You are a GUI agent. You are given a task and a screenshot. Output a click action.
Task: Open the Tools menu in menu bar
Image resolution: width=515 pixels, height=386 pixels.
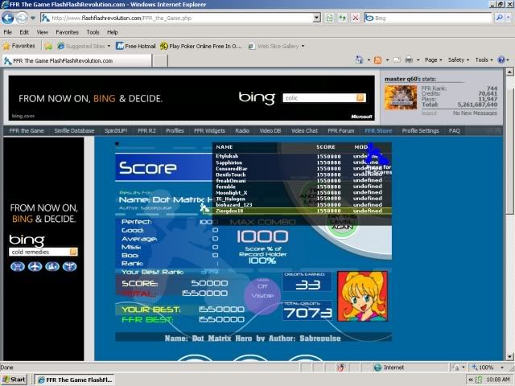coord(93,32)
